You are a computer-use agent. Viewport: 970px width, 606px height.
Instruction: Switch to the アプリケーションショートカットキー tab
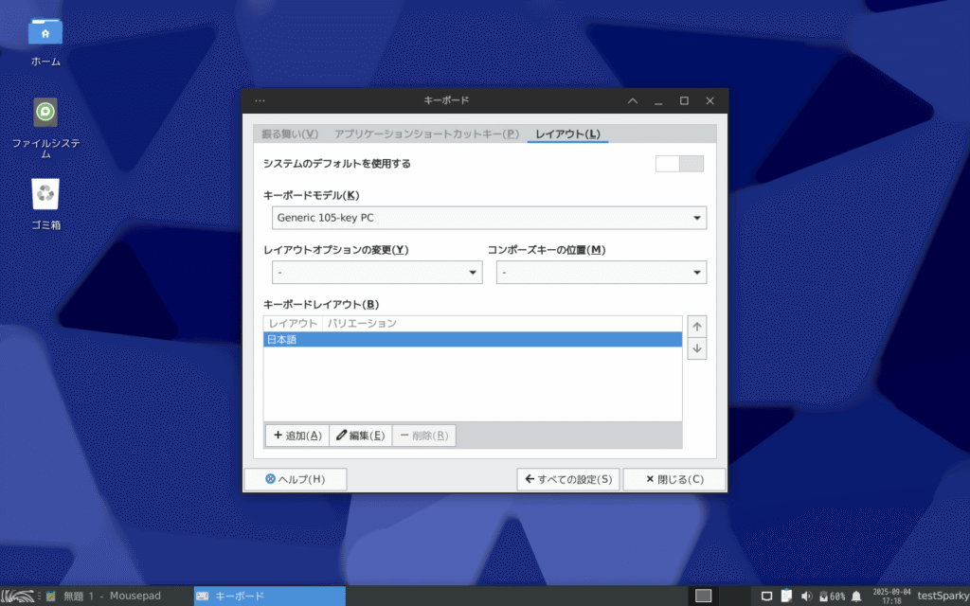pos(426,134)
